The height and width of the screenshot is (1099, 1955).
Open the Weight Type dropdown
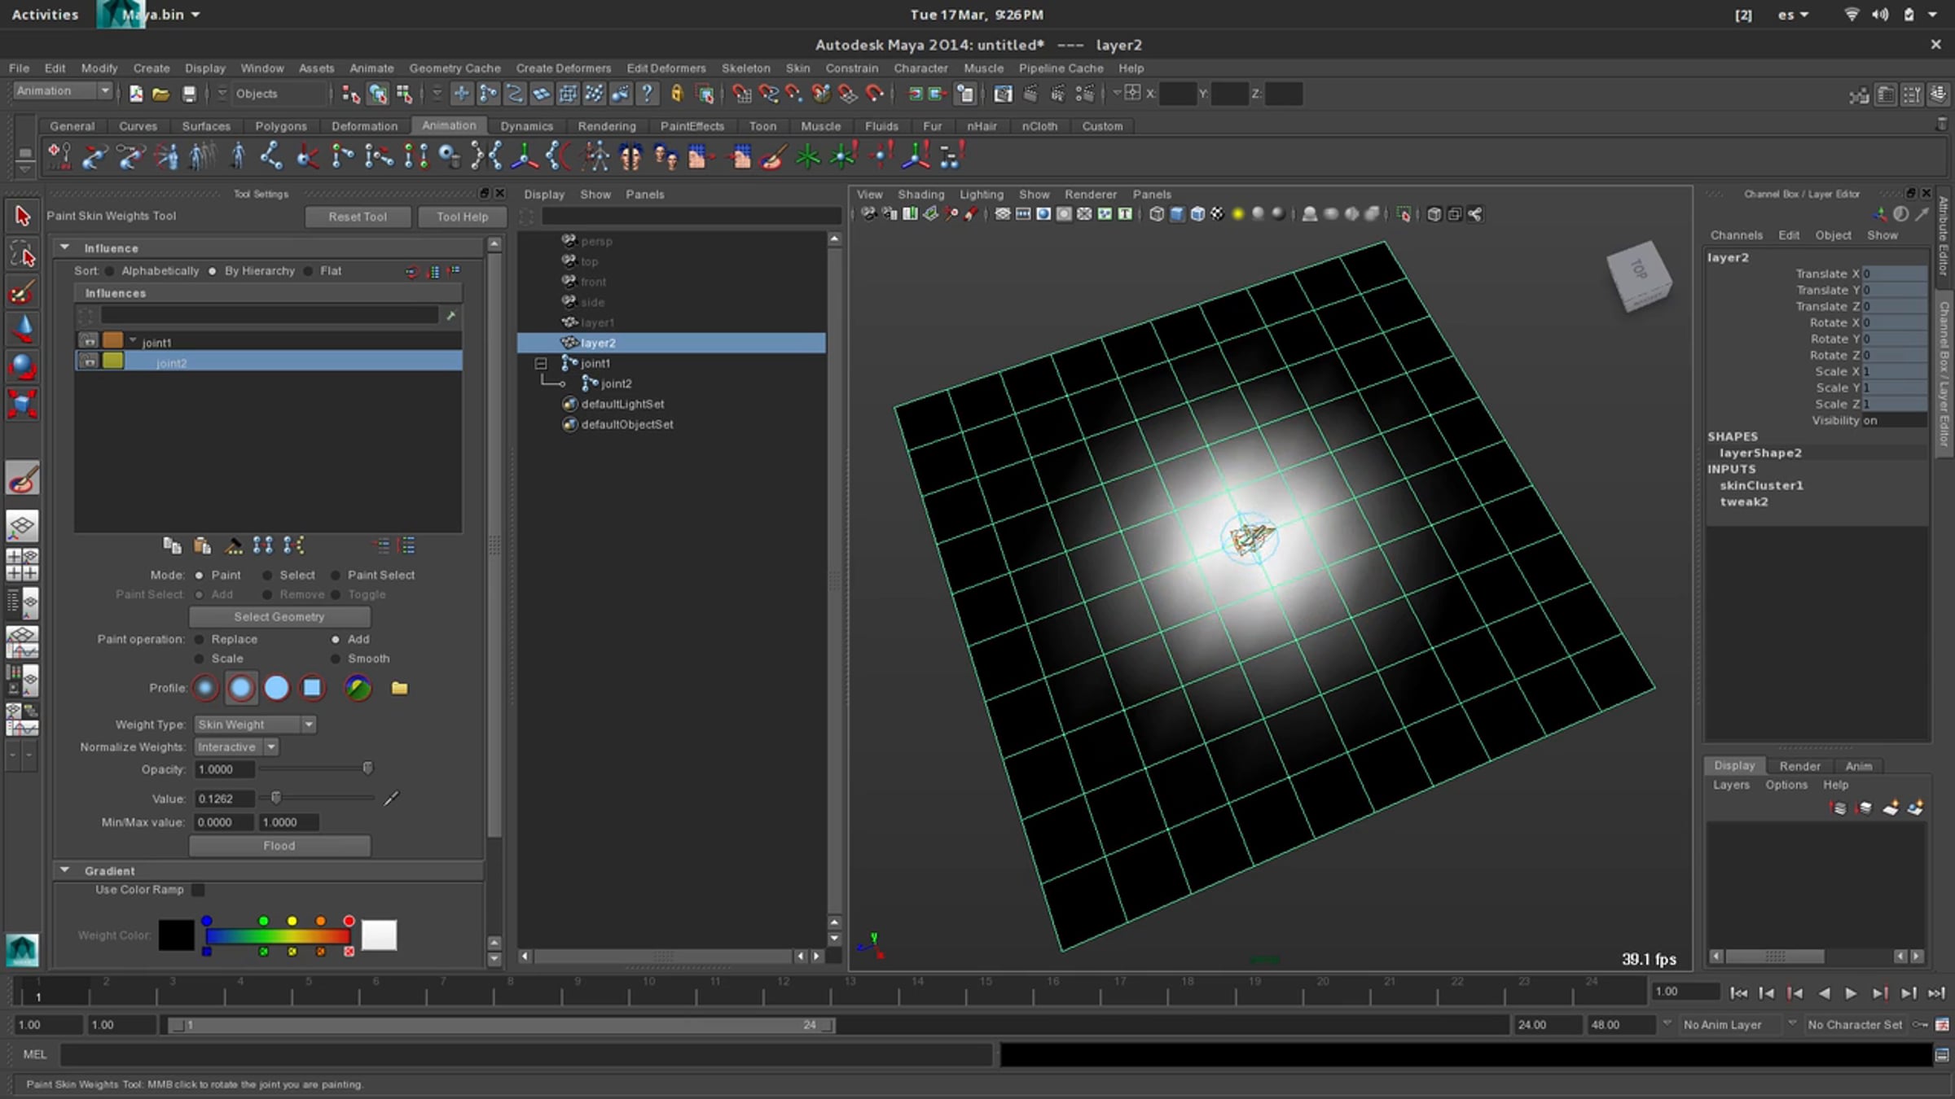point(255,725)
